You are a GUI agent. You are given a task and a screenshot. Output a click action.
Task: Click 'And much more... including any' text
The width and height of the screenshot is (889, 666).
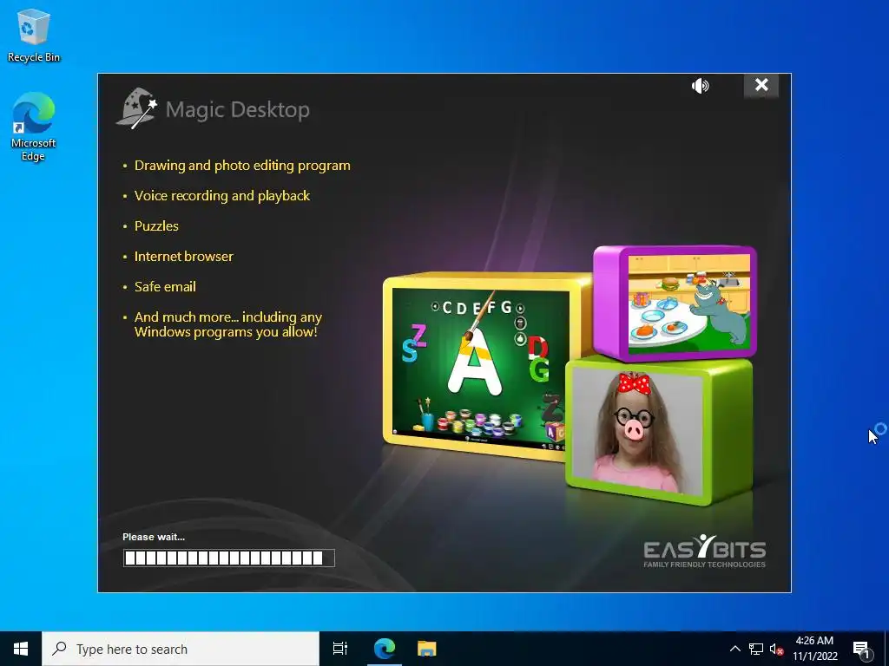click(x=228, y=317)
